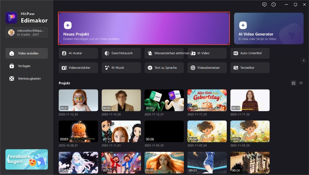Open Text zu Sprache tool

point(164,68)
